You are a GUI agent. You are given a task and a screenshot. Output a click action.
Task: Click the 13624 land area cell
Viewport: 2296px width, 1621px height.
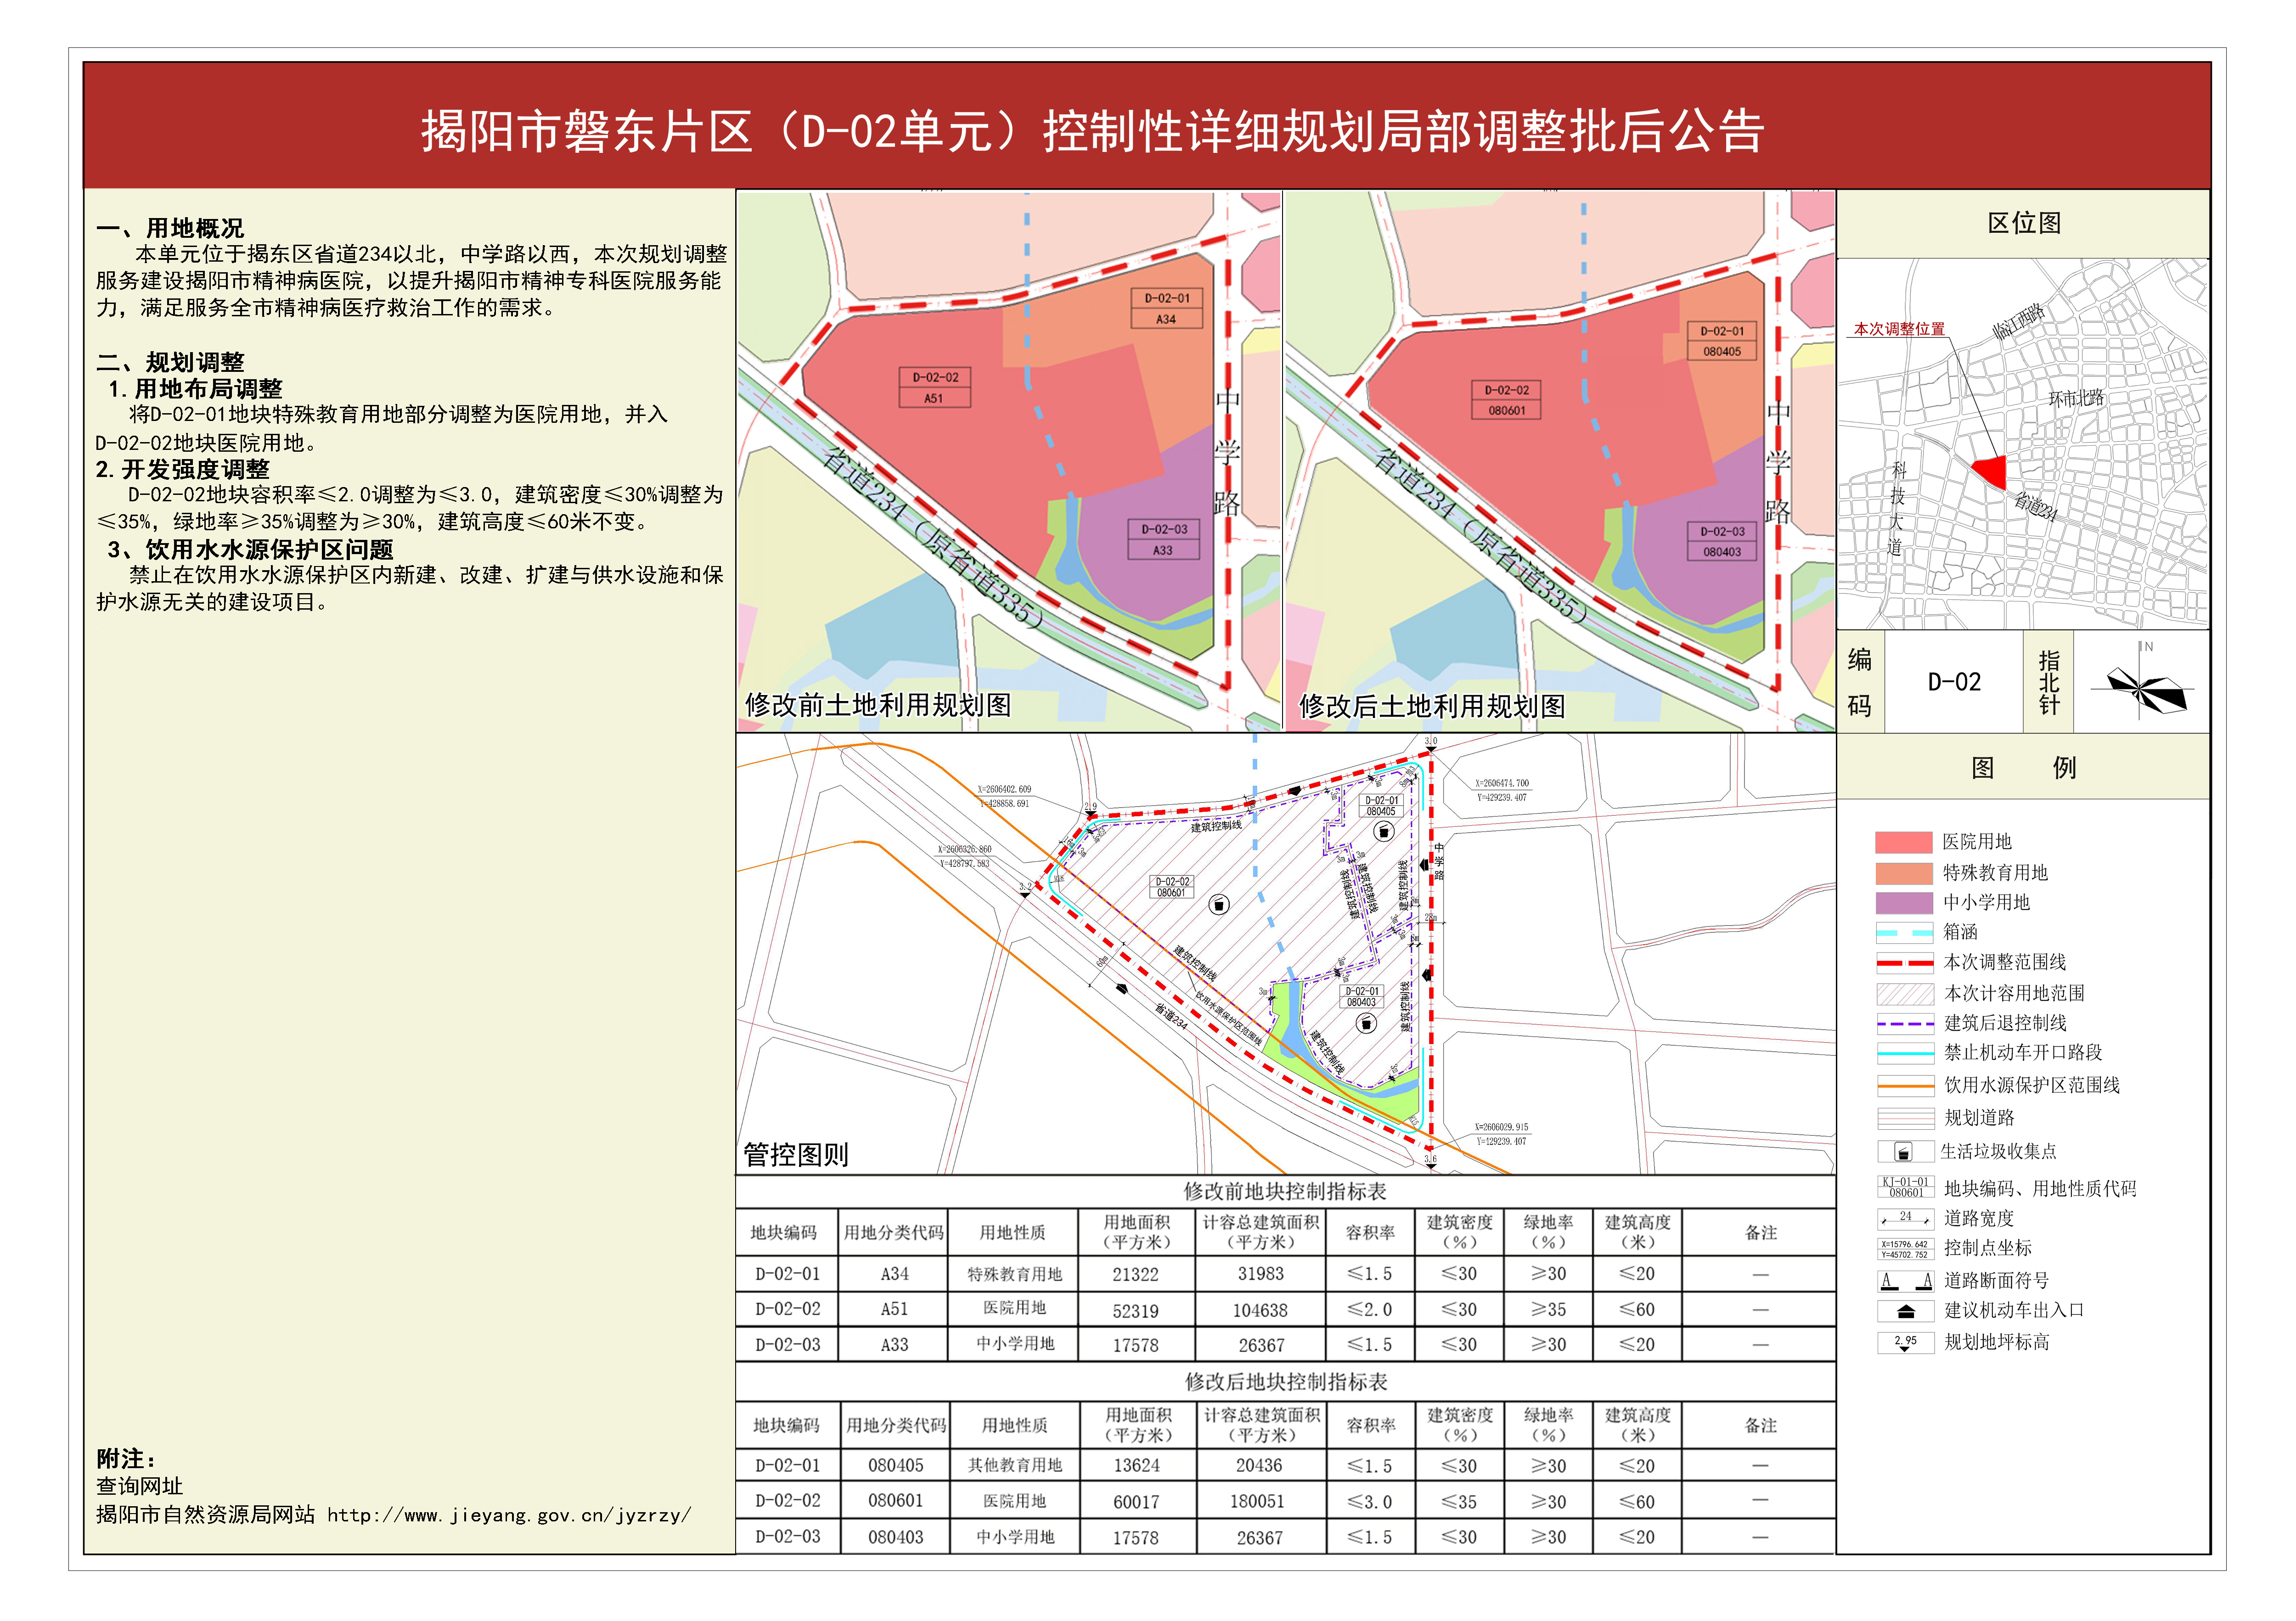[1137, 1466]
